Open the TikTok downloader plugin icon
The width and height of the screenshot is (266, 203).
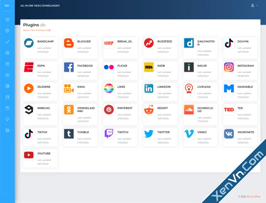tap(29, 134)
